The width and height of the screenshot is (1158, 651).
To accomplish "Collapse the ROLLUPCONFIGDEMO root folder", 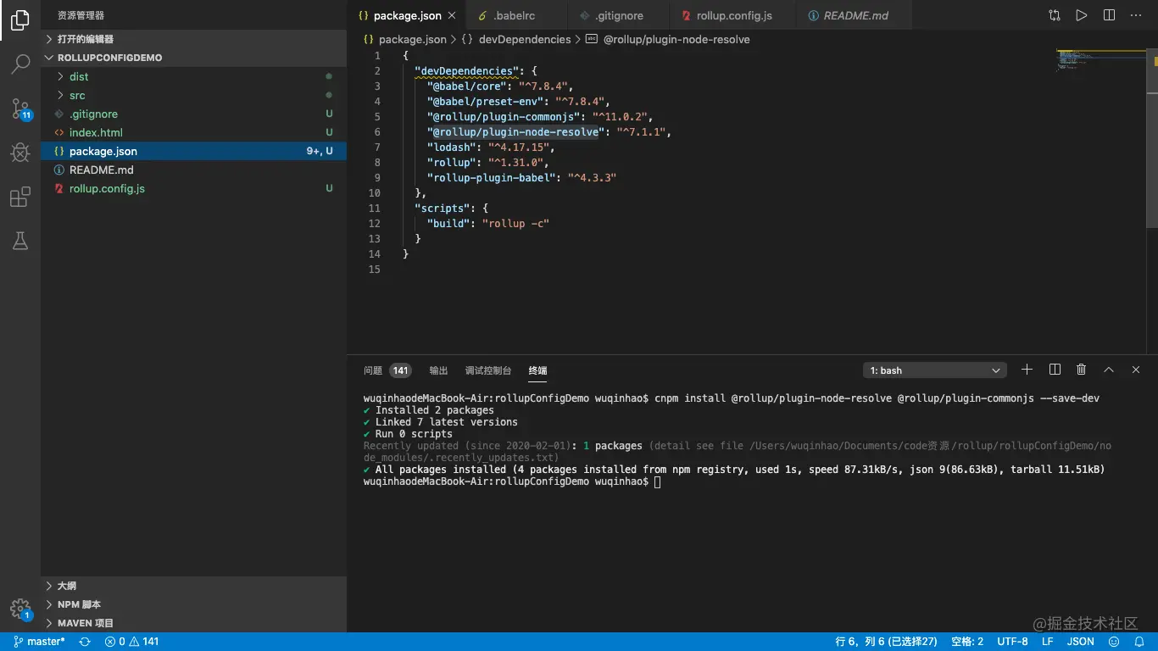I will 193,58.
